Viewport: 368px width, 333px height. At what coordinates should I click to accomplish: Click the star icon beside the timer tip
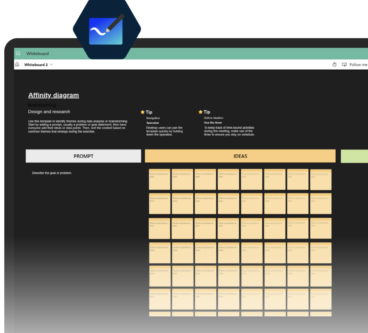click(x=201, y=112)
